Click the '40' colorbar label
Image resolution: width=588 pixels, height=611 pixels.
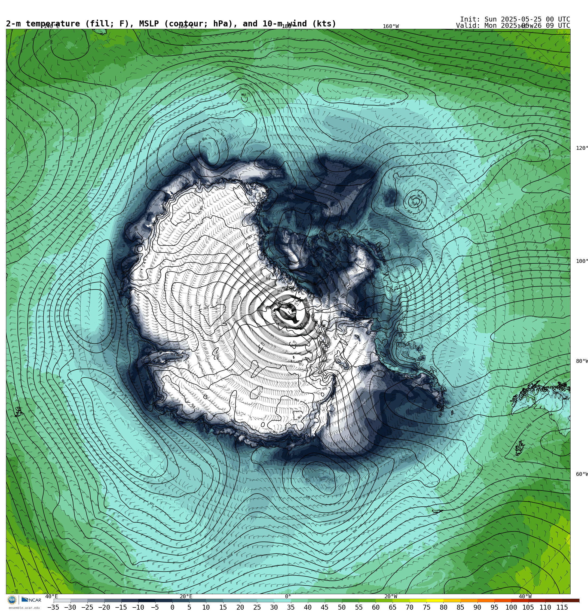pyautogui.click(x=308, y=607)
